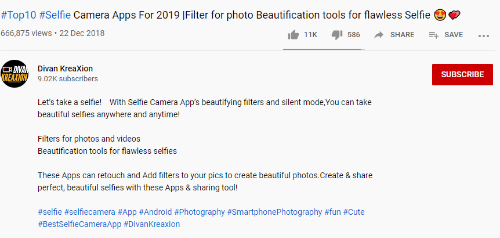Image resolution: width=500 pixels, height=238 pixels.
Task: Click the Save to playlist icon
Action: 433,35
